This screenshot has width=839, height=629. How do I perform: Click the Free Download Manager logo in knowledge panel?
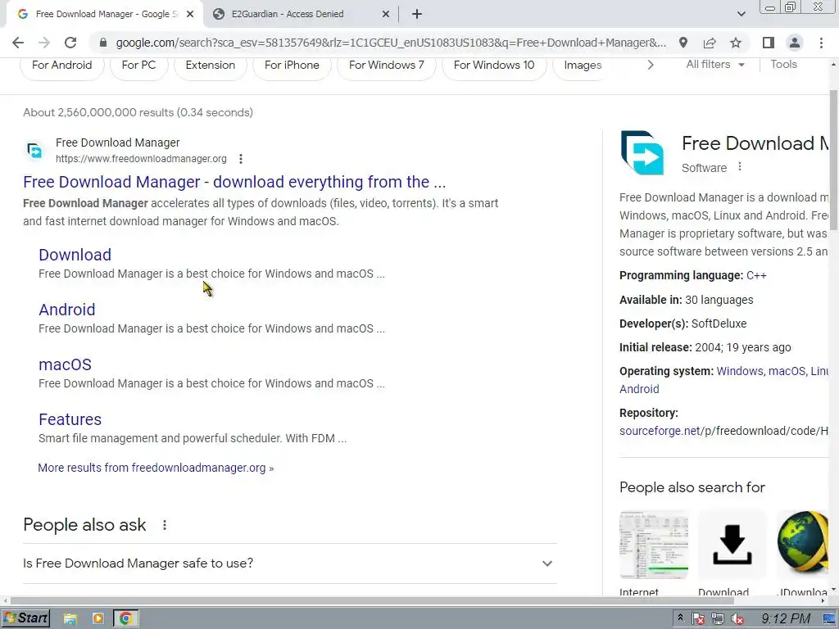point(642,152)
